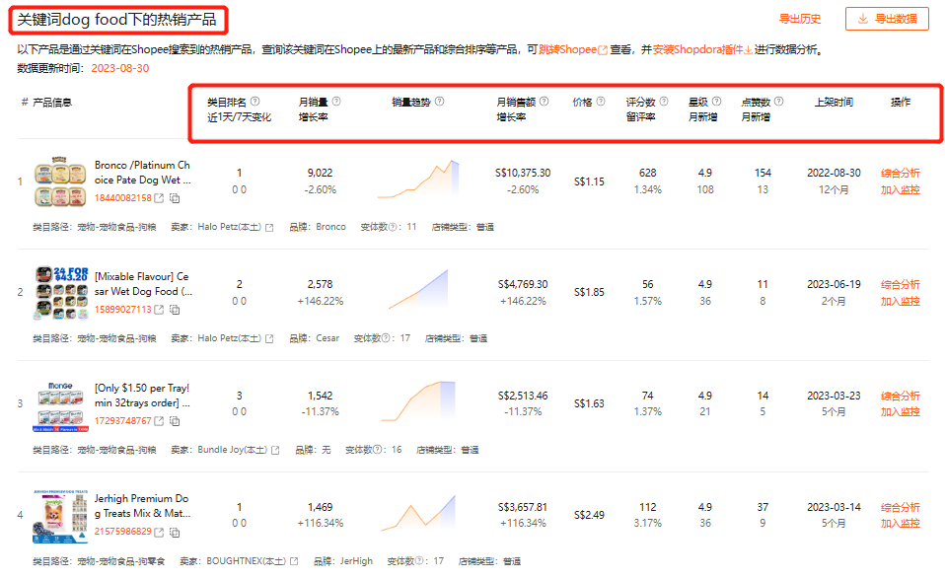This screenshot has height=579, width=945.
Task: Click 安装Shopdora插件 install link
Action: (702, 49)
